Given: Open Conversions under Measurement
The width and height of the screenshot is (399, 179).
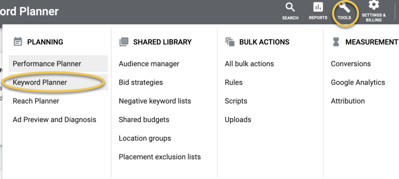Looking at the screenshot, I should click(x=351, y=64).
